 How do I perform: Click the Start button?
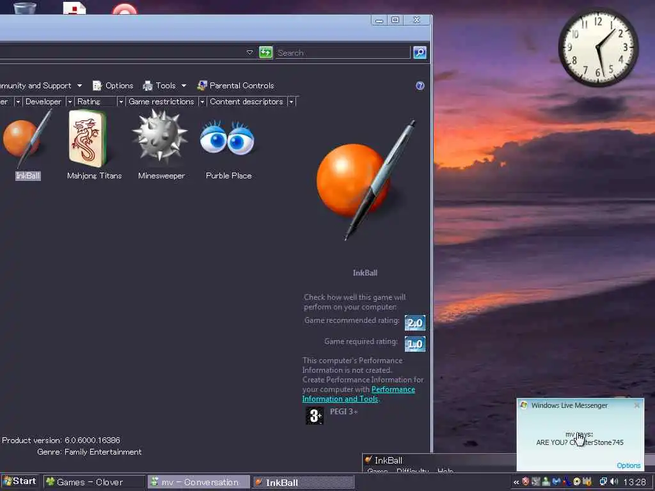click(20, 481)
